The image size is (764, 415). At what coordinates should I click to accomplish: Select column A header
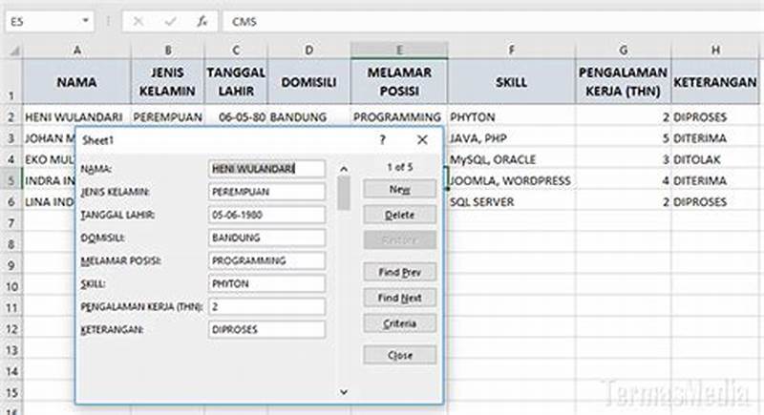77,51
